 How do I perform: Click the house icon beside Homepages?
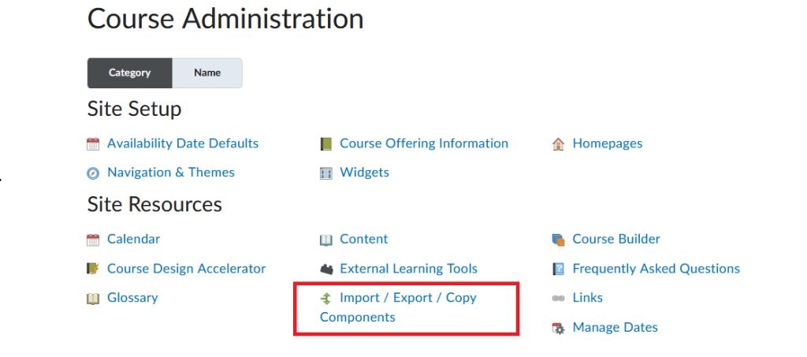pyautogui.click(x=559, y=144)
